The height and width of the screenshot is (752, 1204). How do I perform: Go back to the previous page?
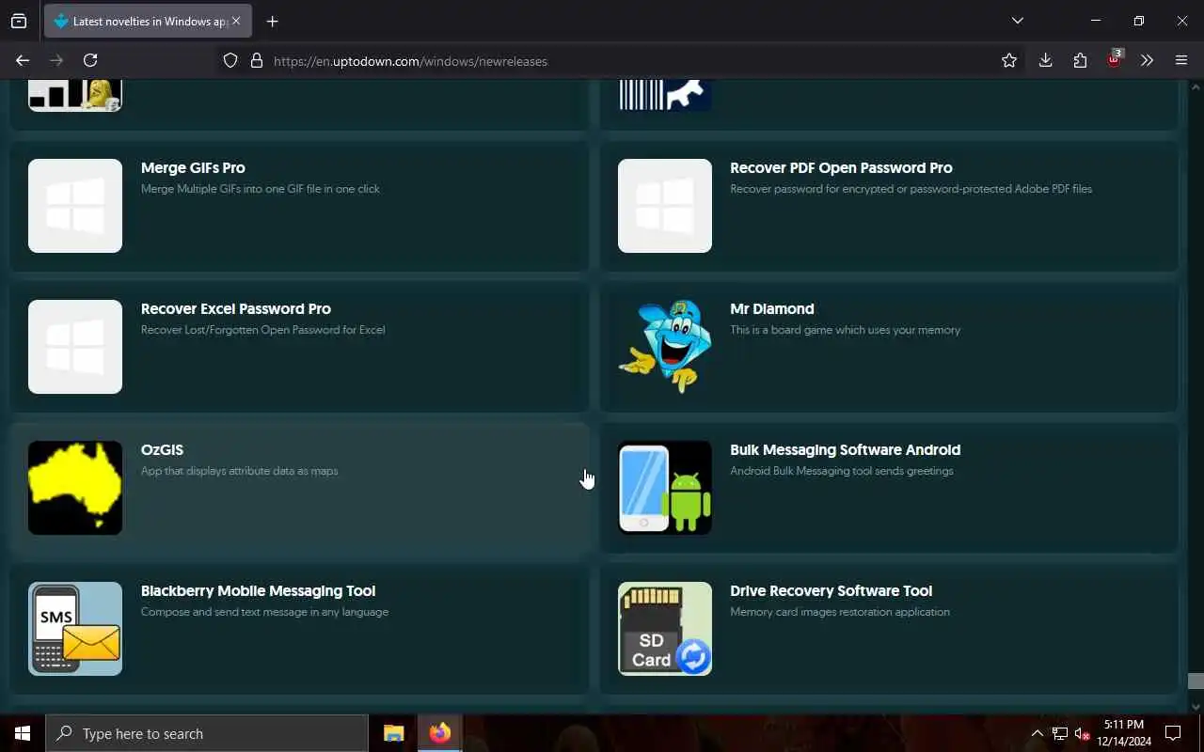click(23, 60)
